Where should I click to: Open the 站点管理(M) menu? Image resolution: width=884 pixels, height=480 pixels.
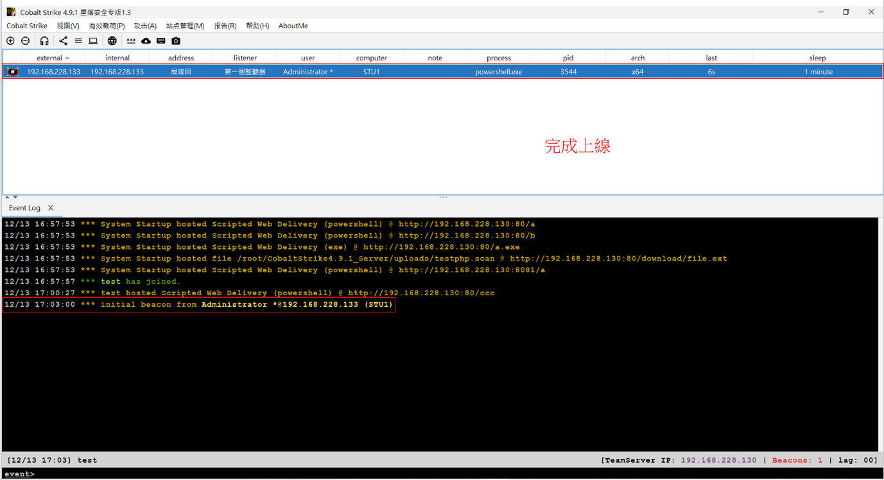pos(185,26)
